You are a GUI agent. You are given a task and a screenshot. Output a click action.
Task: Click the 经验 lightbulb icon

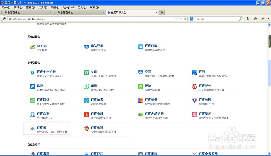coord(140,87)
